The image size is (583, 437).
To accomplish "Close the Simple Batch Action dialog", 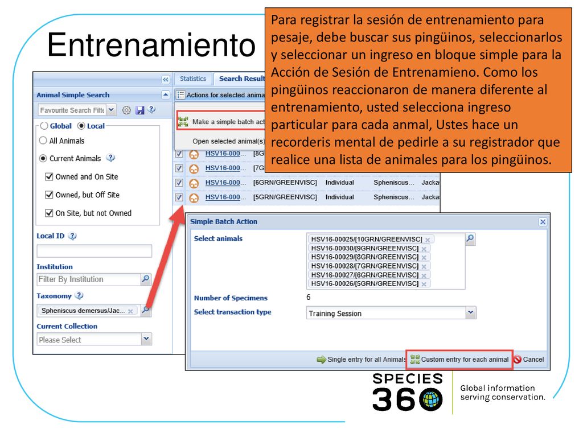I will click(543, 222).
